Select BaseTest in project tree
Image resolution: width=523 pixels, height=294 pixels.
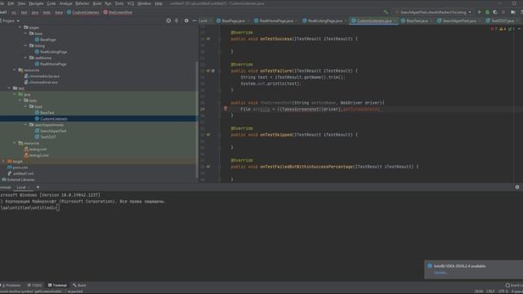47,113
